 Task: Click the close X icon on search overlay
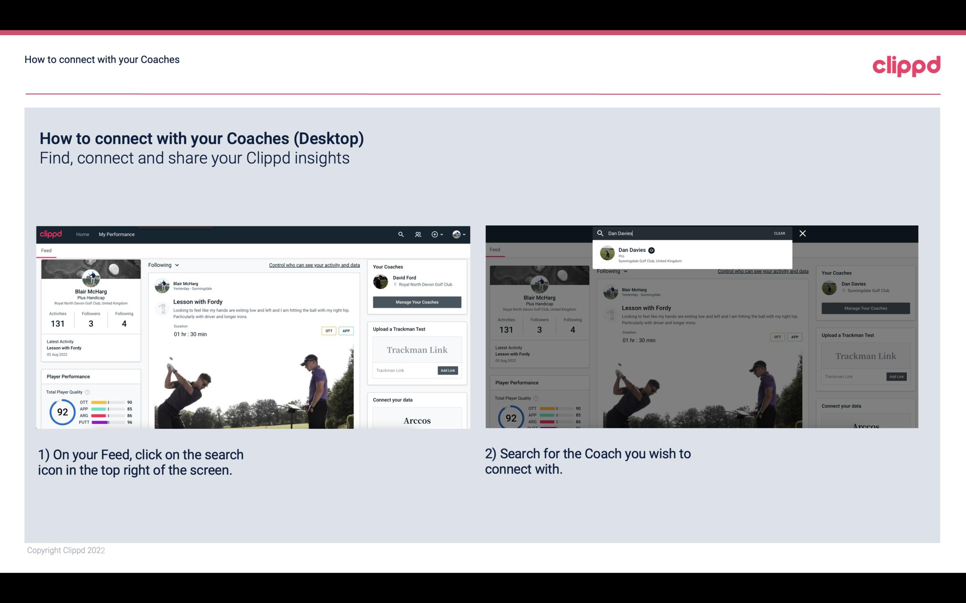803,233
